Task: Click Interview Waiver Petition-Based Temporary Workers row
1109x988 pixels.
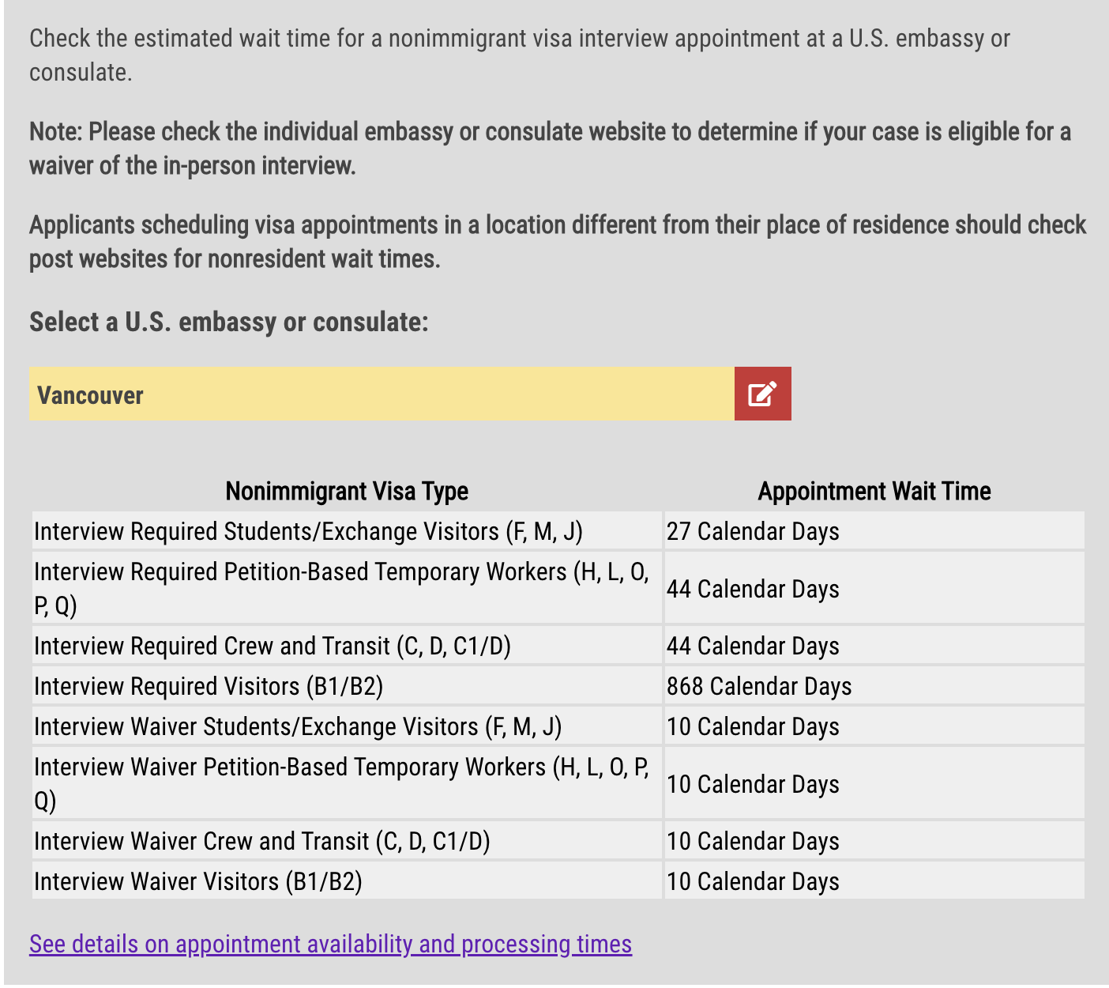Action: pos(558,783)
